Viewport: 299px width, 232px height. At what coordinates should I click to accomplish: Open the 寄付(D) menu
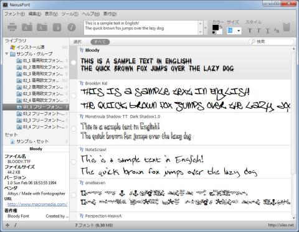coord(110,14)
